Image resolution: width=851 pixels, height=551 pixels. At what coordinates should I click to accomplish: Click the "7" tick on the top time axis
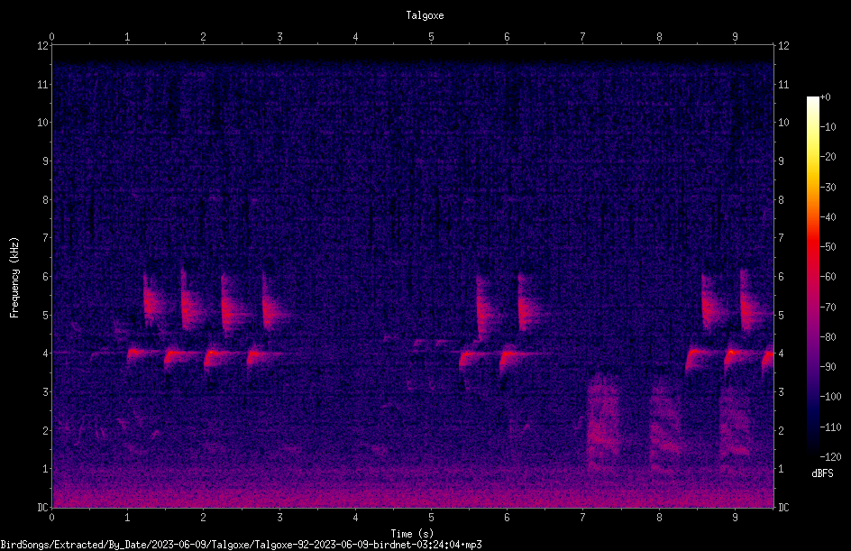583,37
